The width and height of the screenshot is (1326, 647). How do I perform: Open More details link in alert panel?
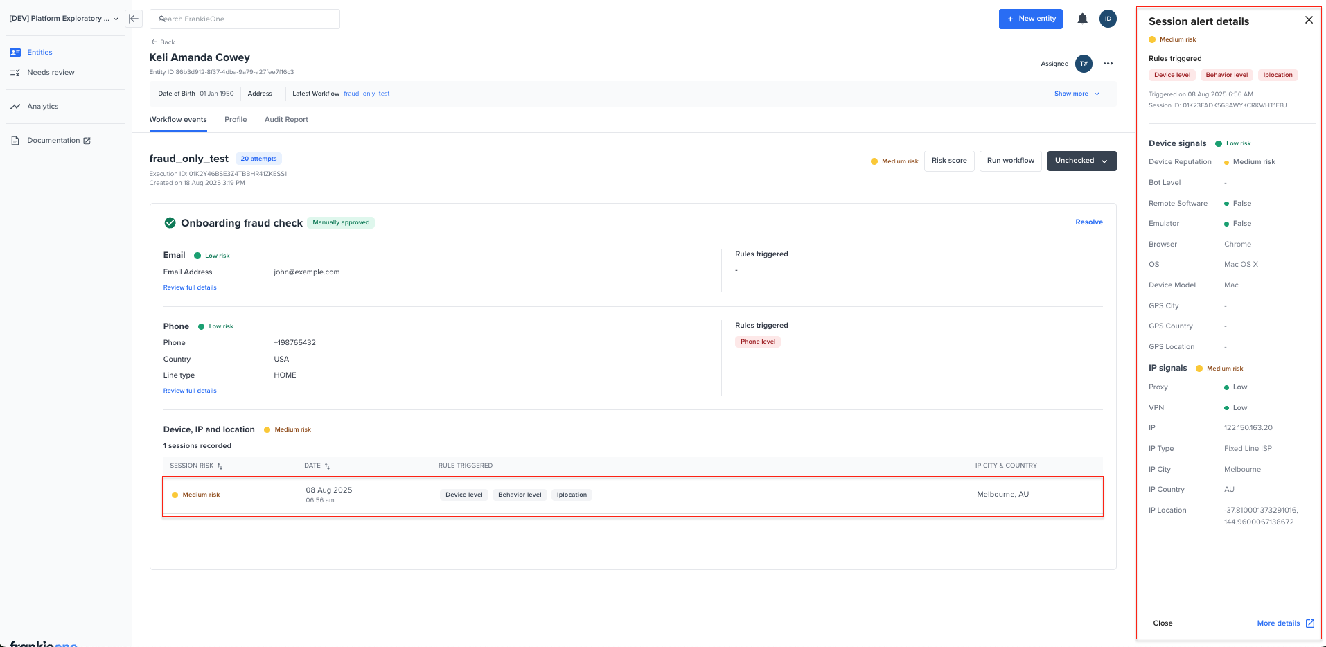[1285, 623]
